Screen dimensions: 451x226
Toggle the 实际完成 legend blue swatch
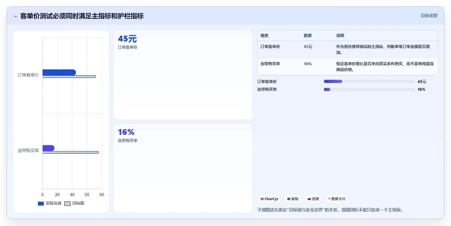coord(41,203)
